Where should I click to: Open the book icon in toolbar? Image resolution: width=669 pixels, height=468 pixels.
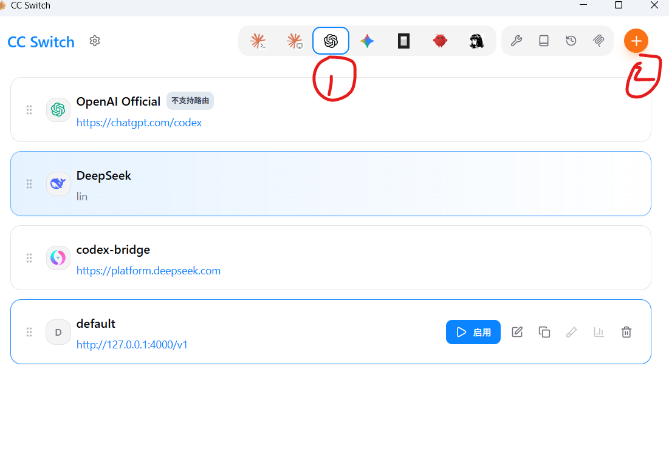coord(544,41)
